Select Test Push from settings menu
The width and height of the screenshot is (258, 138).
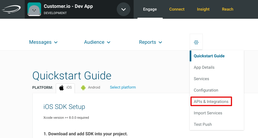point(203,124)
